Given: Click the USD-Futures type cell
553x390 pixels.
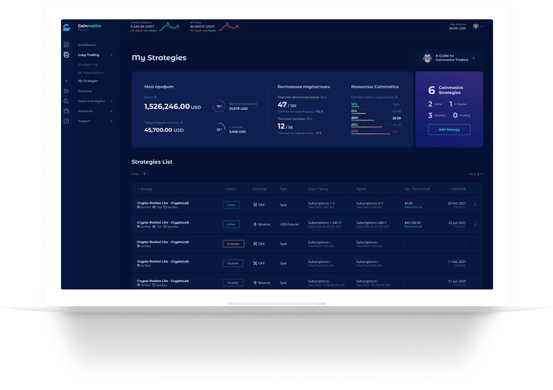Looking at the screenshot, I should 289,224.
